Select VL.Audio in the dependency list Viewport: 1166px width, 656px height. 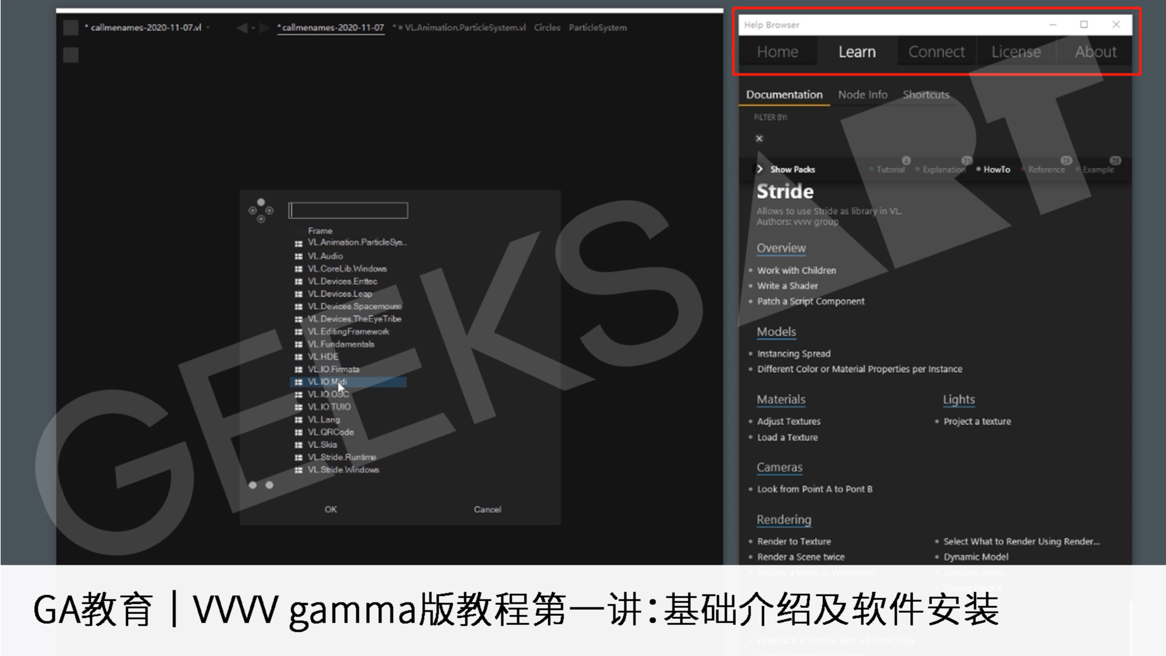[x=325, y=256]
